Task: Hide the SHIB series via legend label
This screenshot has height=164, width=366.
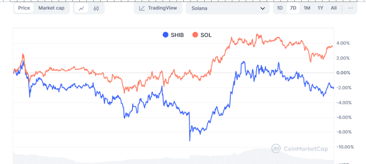Action: 177,35
